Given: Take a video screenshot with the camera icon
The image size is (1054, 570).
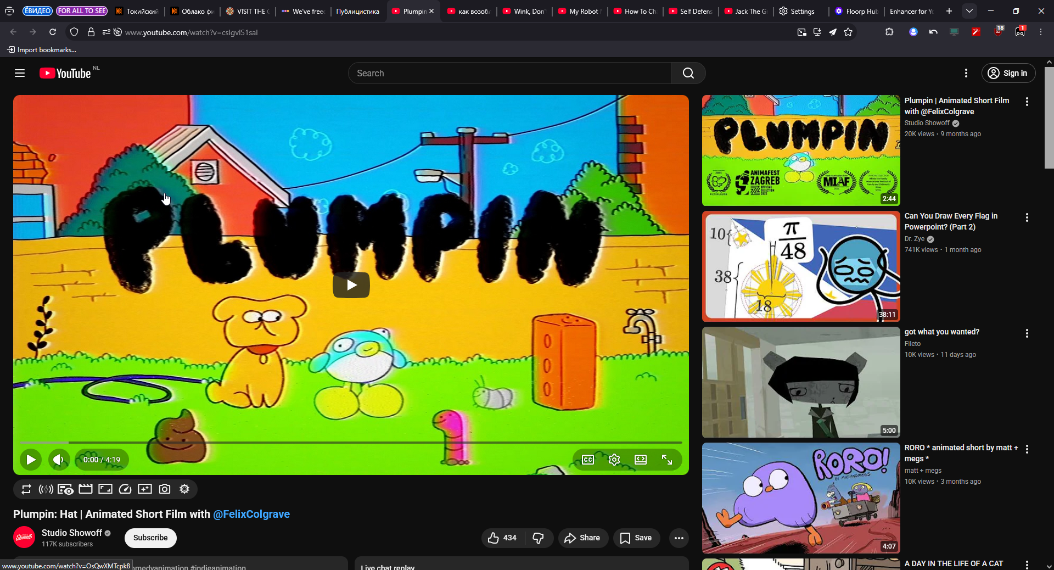Looking at the screenshot, I should [x=165, y=489].
